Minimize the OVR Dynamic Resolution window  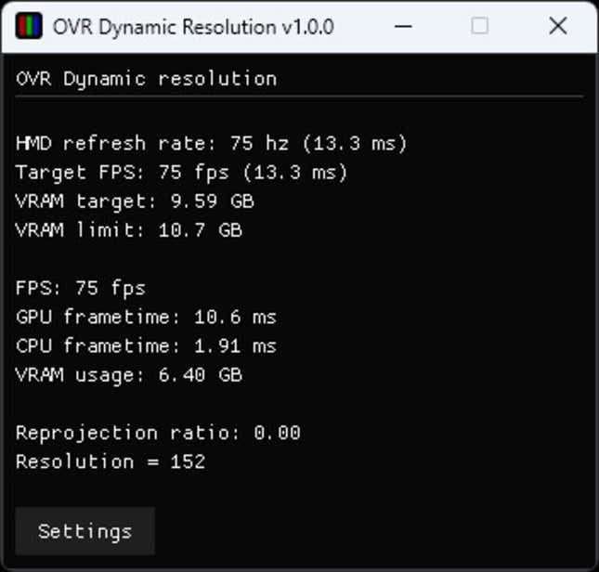point(403,26)
